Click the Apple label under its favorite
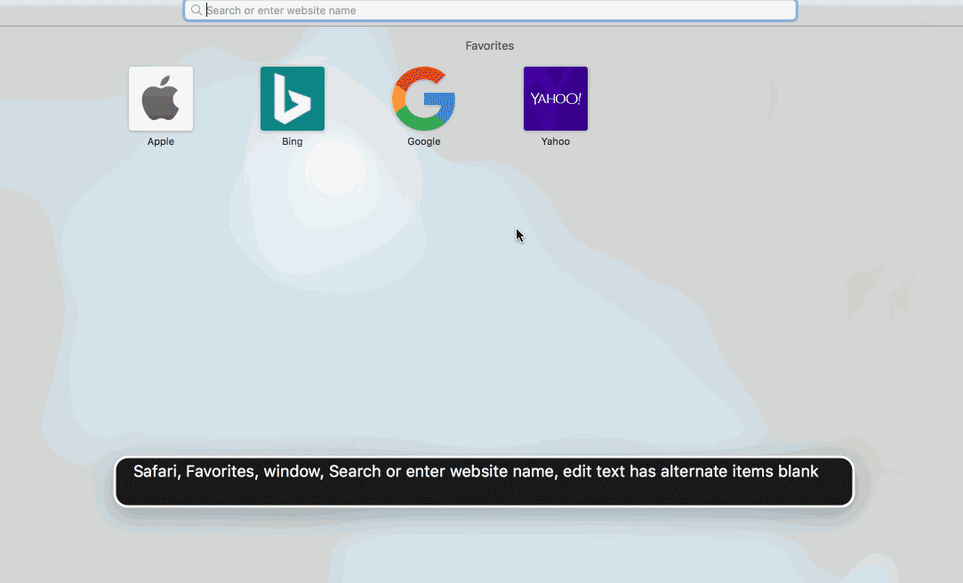 click(x=161, y=141)
